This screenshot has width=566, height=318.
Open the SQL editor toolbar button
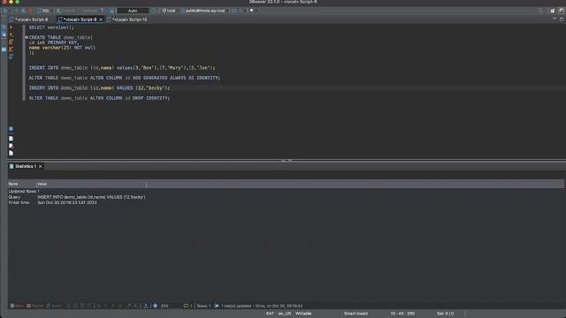[x=43, y=11]
